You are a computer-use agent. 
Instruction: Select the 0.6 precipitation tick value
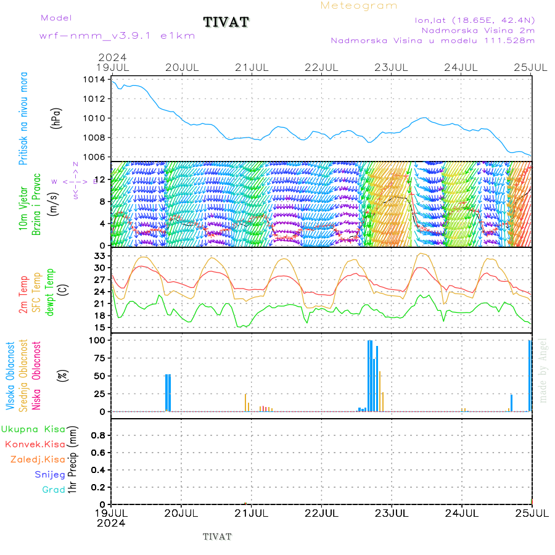(98, 453)
